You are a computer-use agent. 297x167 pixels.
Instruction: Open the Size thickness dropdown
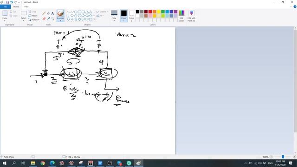114,15
